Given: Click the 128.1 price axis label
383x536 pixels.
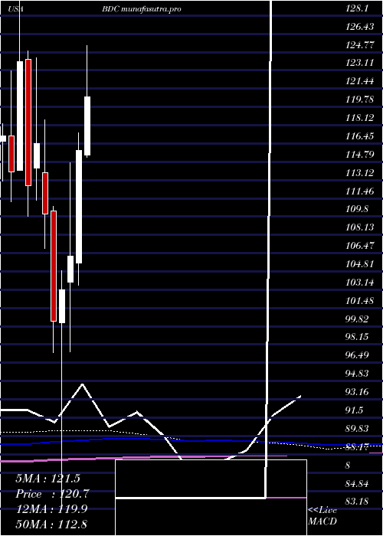Looking at the screenshot, I should (x=357, y=9).
